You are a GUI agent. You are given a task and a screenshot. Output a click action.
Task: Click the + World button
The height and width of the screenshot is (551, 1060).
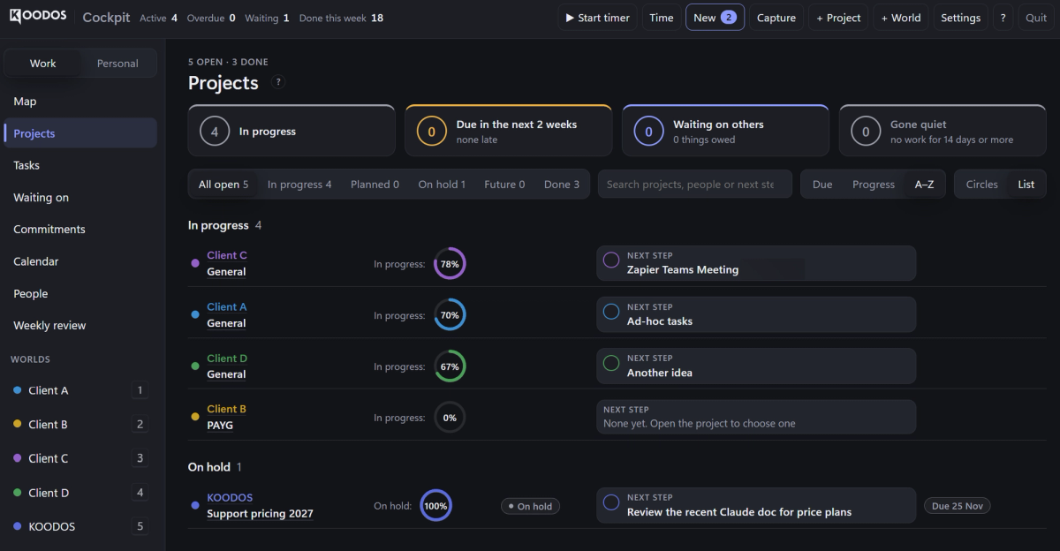901,18
